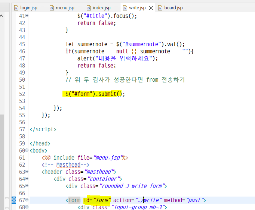
Task: Click the annotation marker left of line 68
Action: click(7, 208)
